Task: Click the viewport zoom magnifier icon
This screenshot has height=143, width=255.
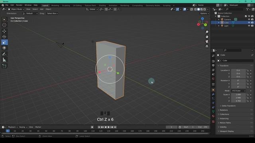Action: click(x=207, y=32)
